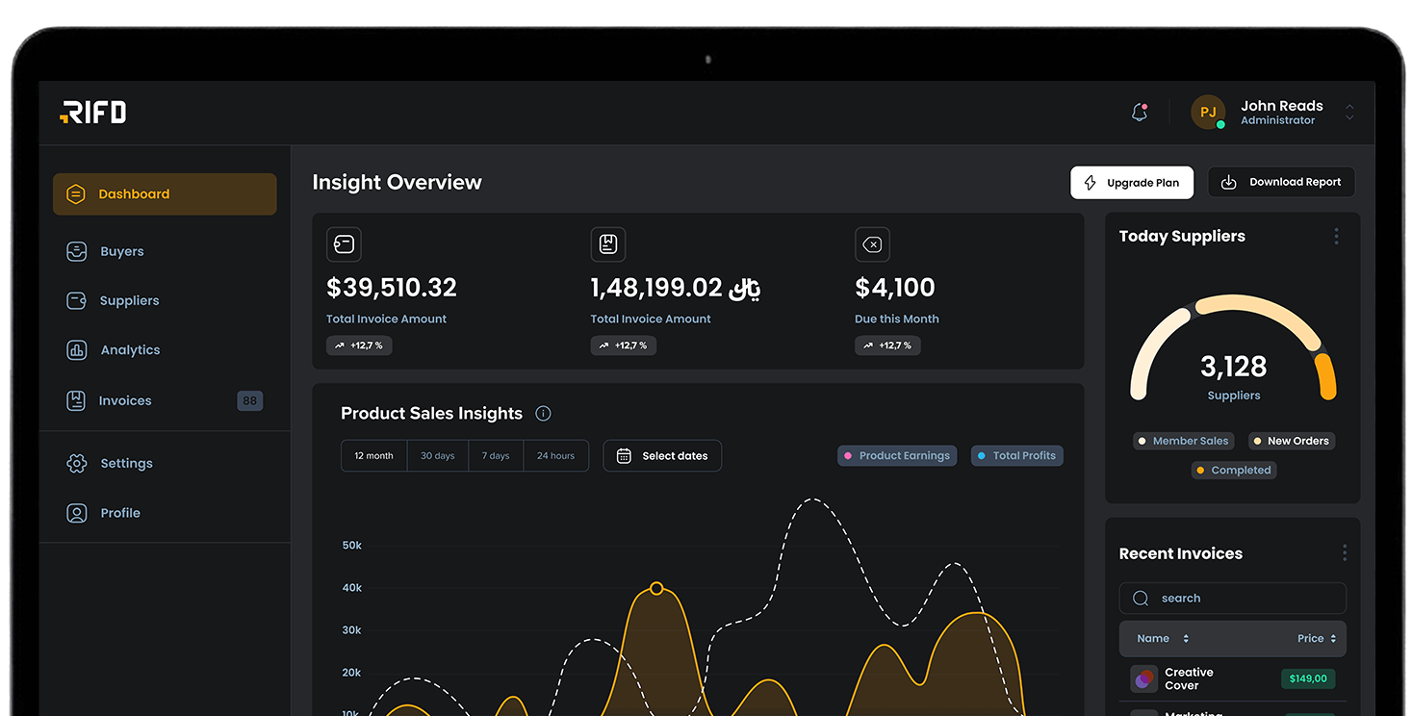Click the icon above $39,510.32
The width and height of the screenshot is (1412, 716).
(x=344, y=244)
